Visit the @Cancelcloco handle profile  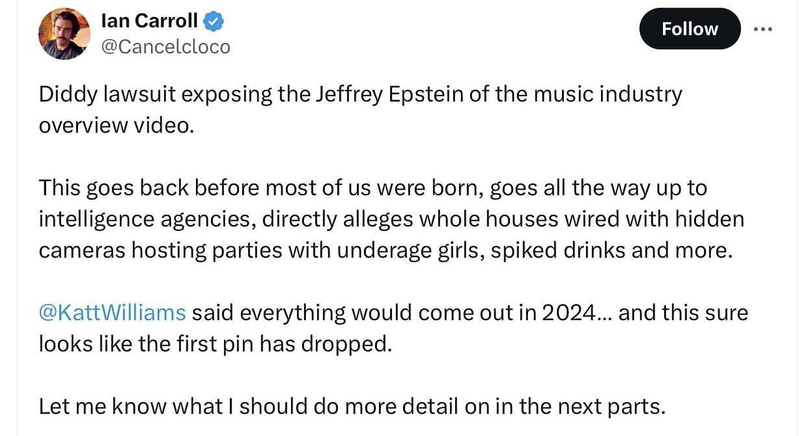[165, 47]
